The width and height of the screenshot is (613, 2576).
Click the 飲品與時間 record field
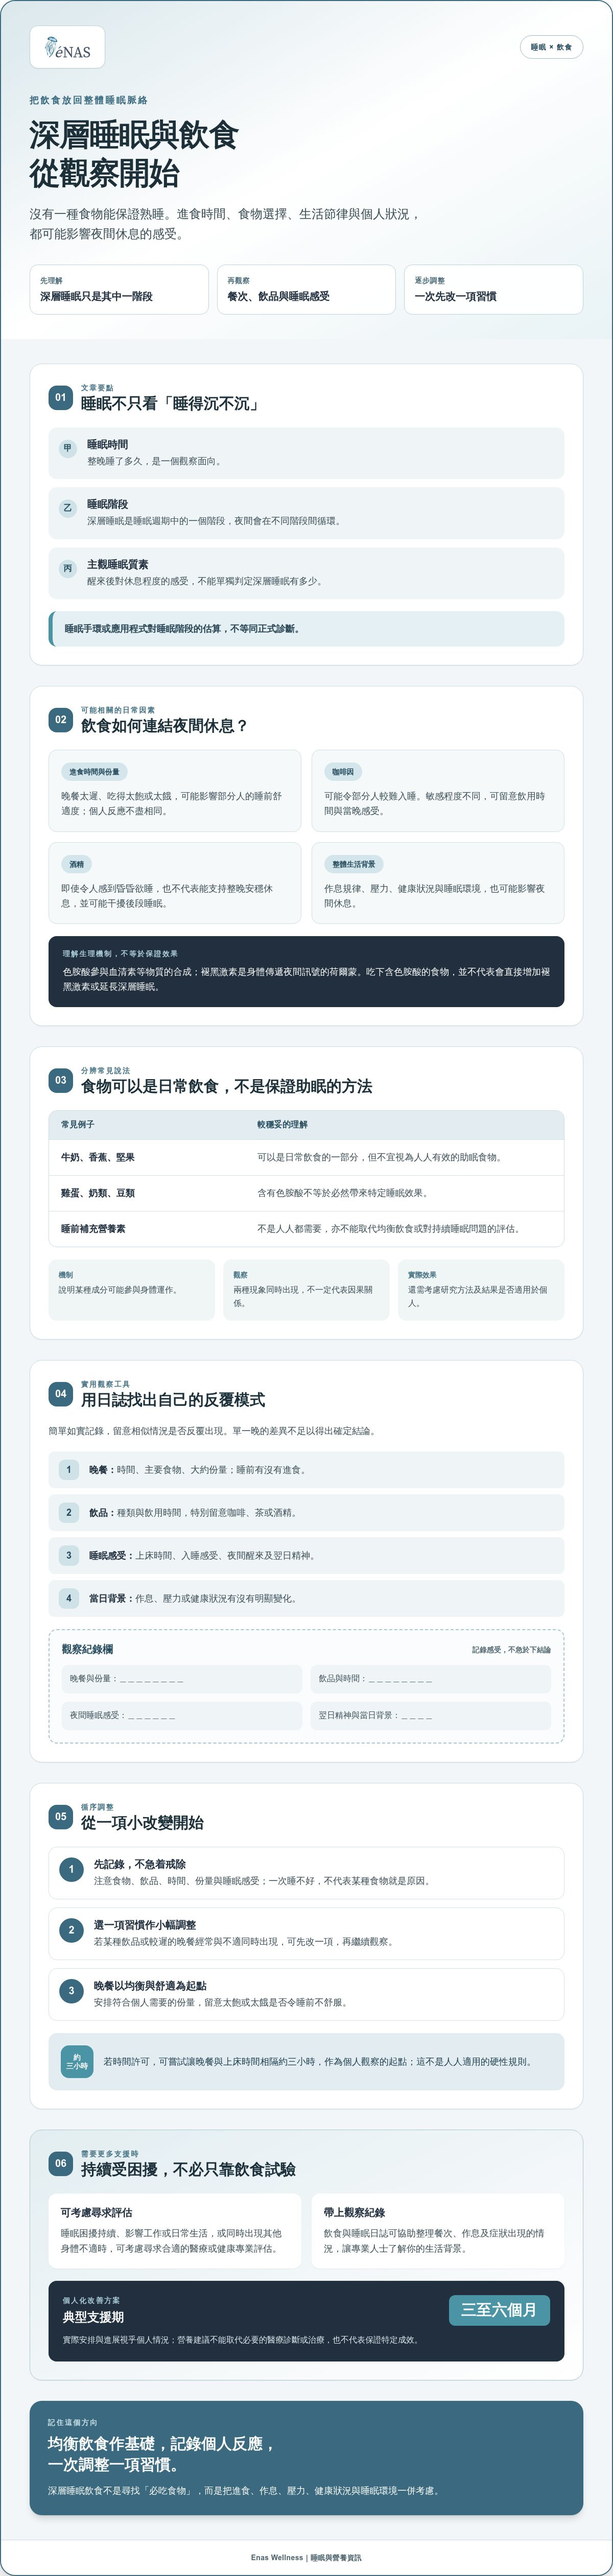[431, 1679]
